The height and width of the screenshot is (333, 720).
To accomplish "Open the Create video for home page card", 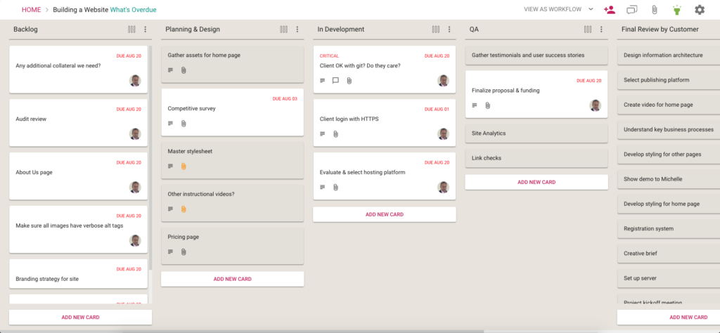I will click(669, 105).
